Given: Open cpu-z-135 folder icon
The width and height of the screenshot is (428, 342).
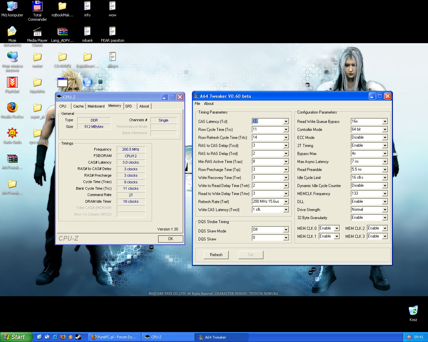Looking at the screenshot, I should pos(37,136).
